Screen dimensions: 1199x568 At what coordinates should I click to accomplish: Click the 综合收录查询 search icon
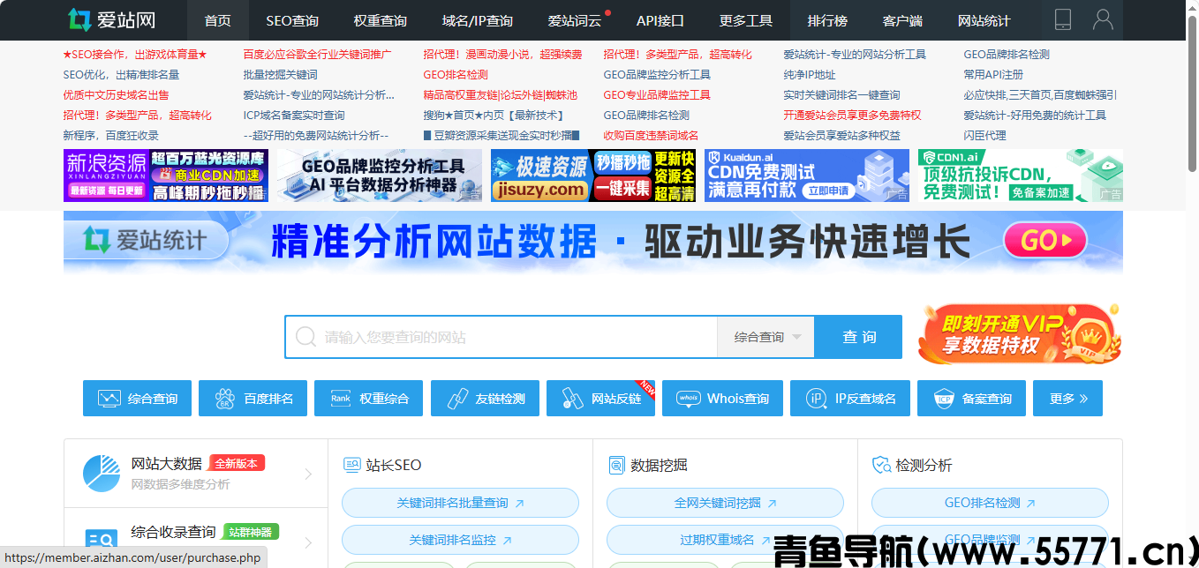(102, 540)
